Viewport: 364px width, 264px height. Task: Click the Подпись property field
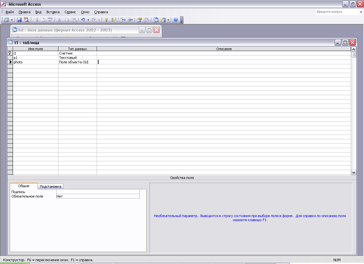pos(98,192)
